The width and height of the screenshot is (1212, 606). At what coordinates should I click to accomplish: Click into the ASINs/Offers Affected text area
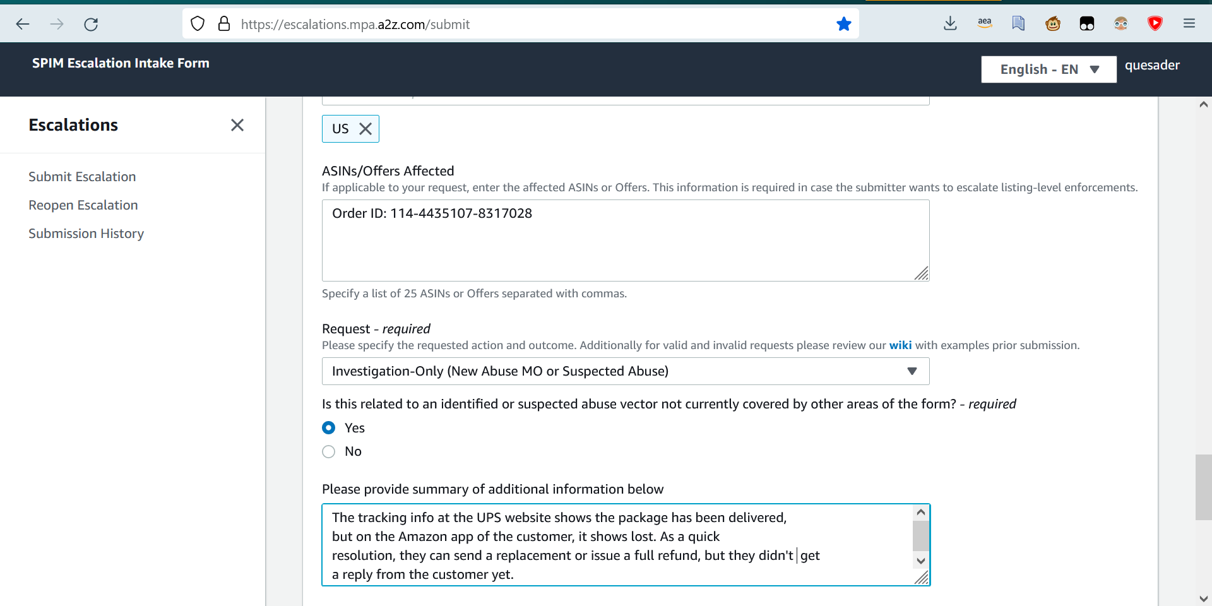pyautogui.click(x=626, y=241)
